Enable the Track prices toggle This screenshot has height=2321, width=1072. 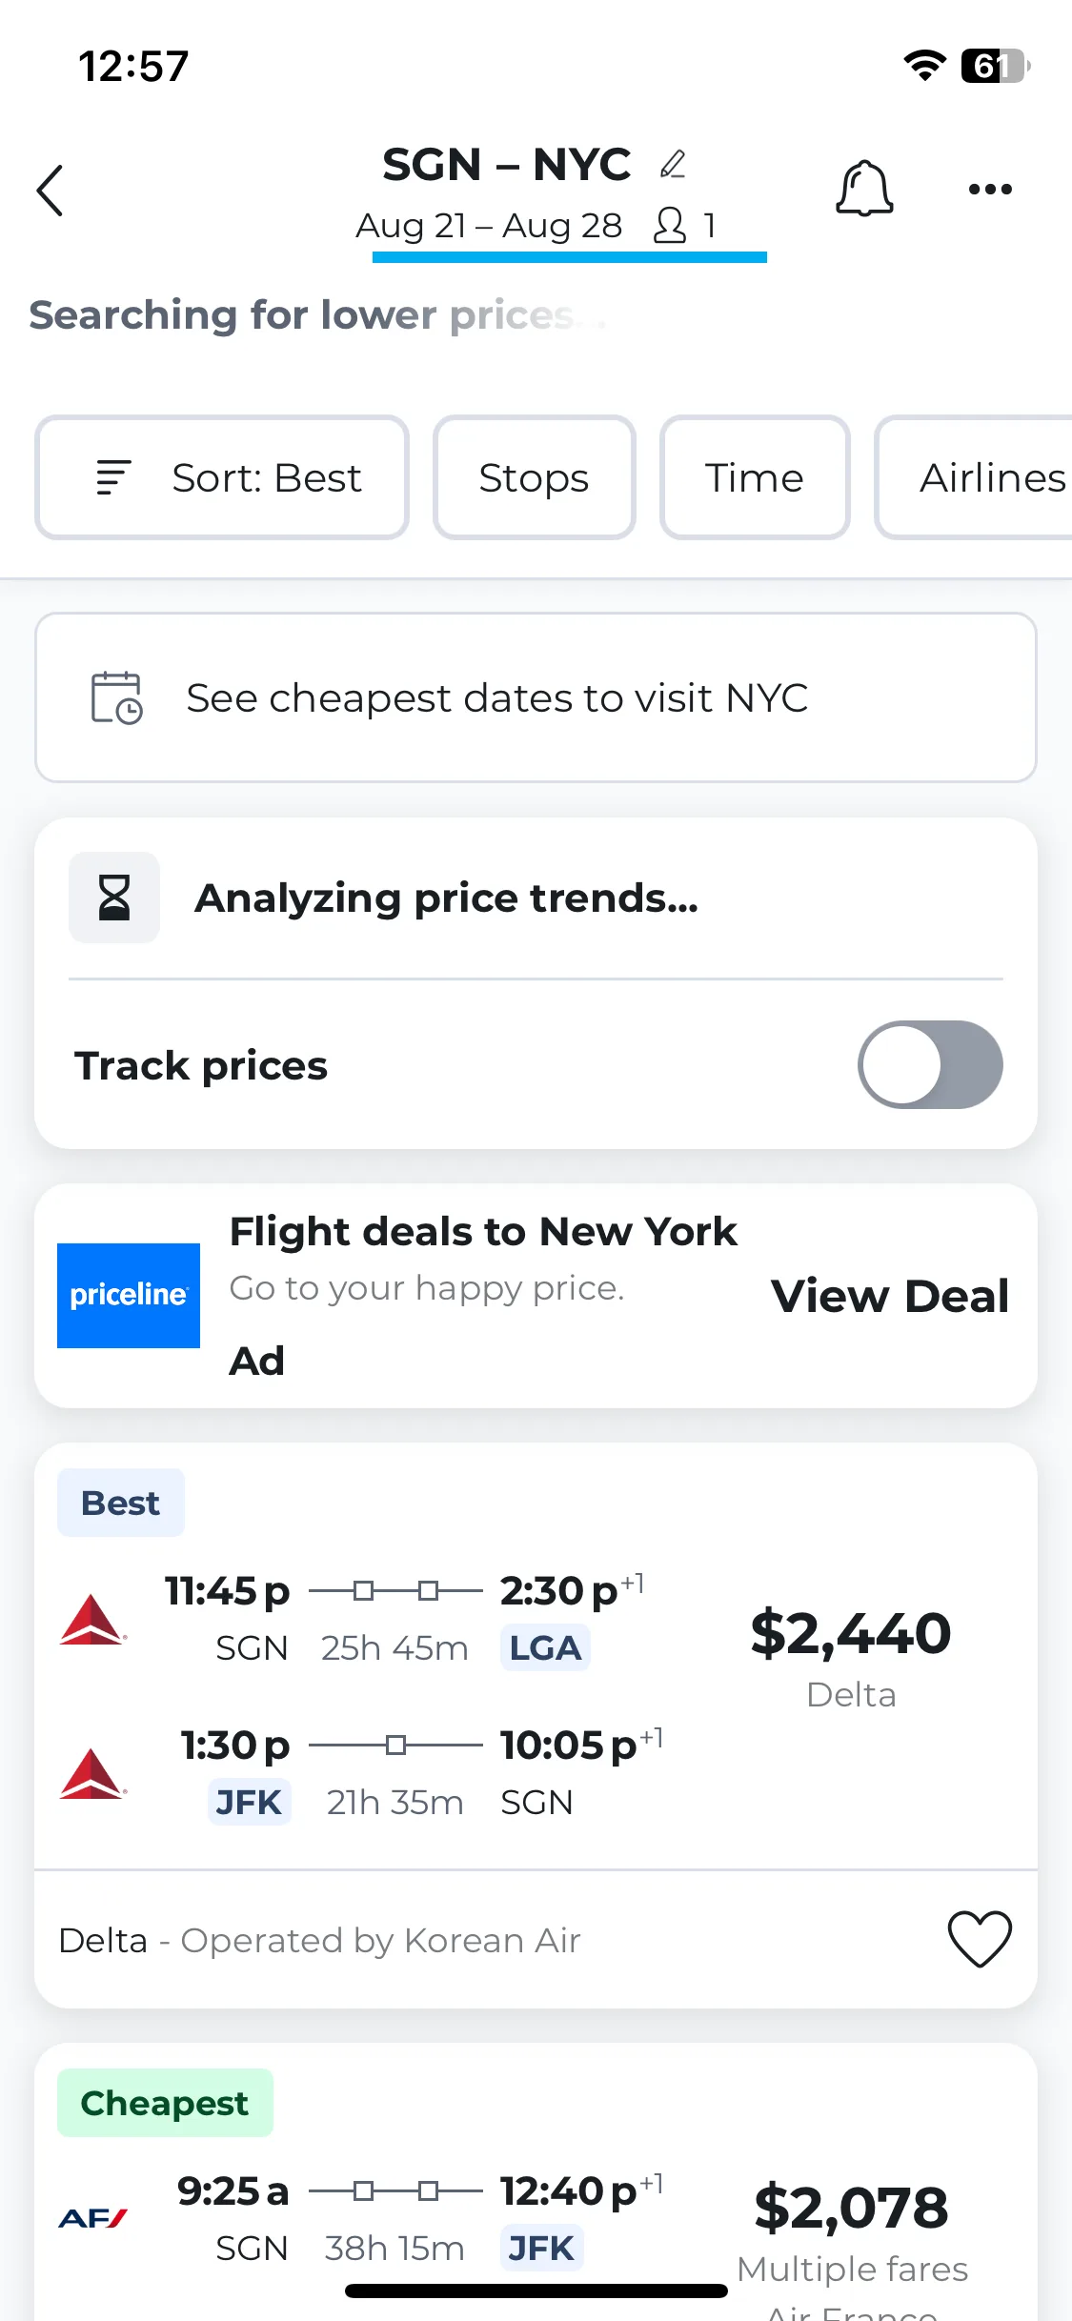[x=930, y=1064]
